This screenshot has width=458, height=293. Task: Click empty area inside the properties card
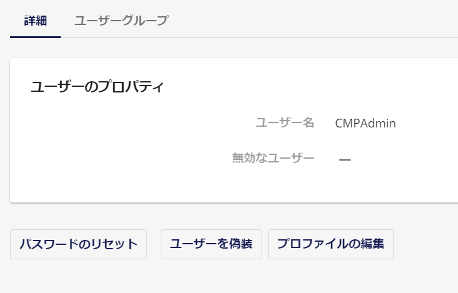[x=117, y=146]
